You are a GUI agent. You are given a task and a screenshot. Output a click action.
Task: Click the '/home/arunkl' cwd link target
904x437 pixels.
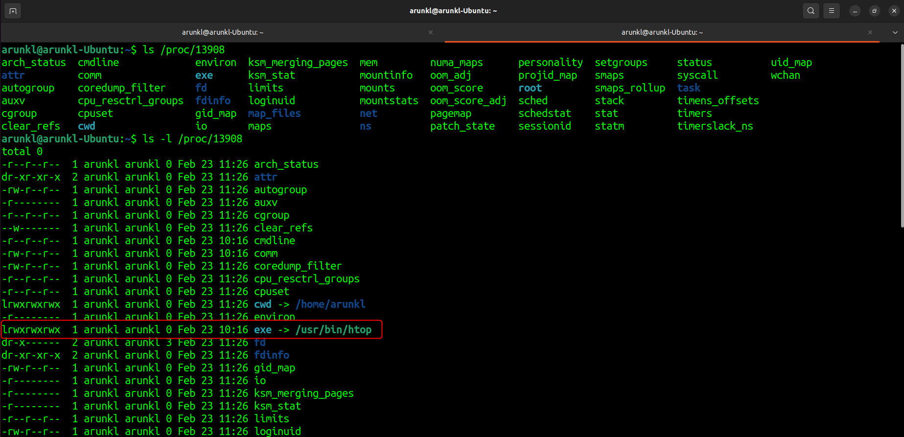coord(330,304)
